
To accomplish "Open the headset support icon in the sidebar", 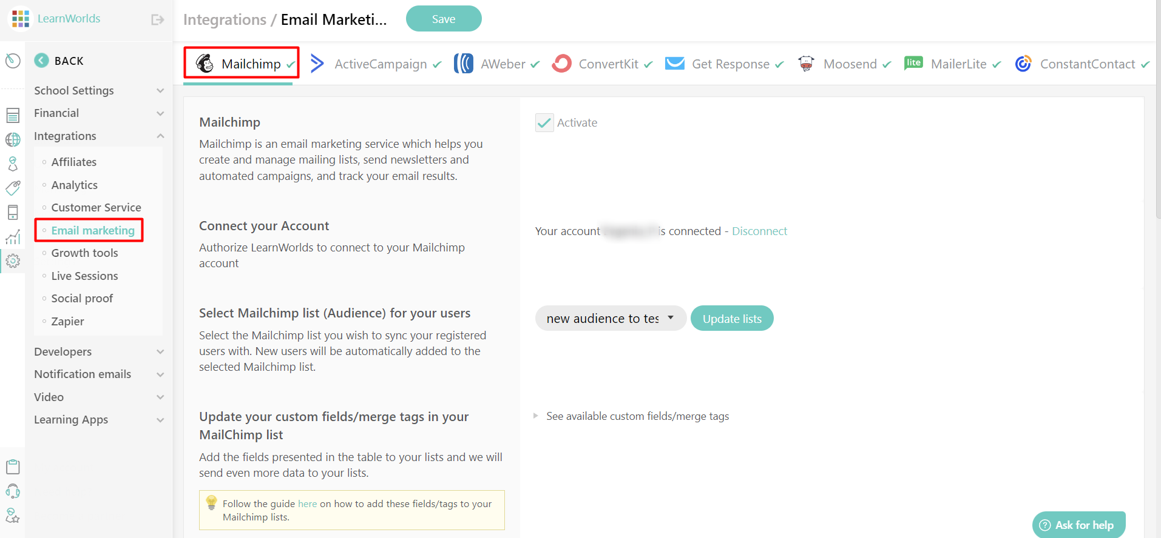I will (13, 491).
